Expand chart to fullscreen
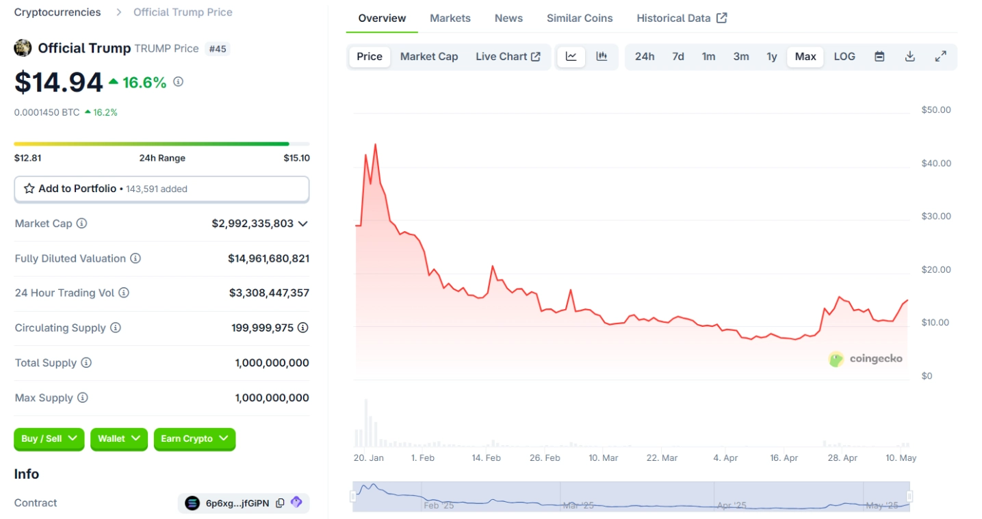The height and width of the screenshot is (519, 982). [941, 57]
